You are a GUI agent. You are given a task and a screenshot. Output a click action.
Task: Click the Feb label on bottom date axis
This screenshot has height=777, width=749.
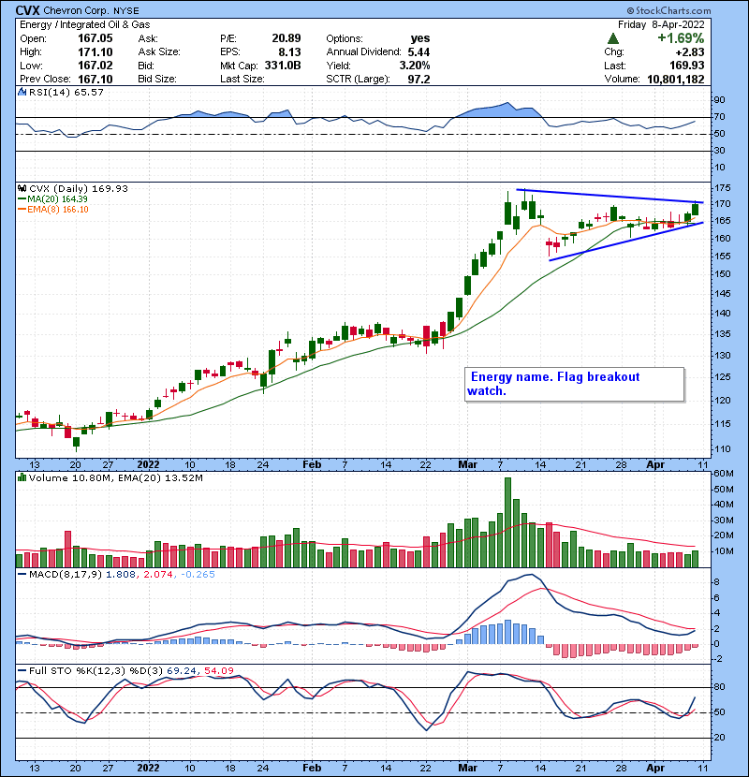[x=312, y=768]
